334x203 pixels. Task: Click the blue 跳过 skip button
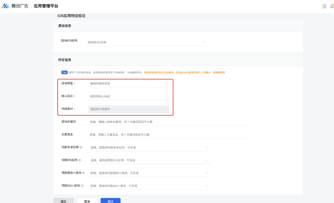111,201
